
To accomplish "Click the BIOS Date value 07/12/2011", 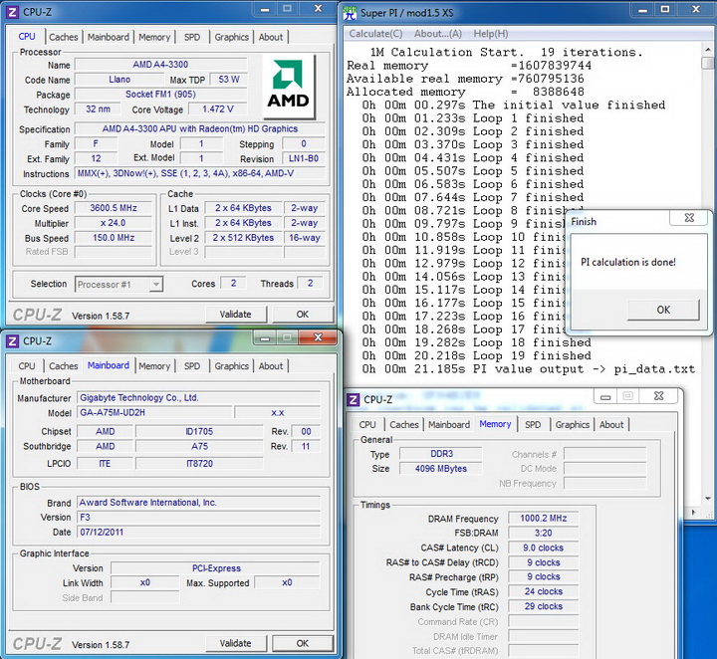I will click(x=198, y=532).
